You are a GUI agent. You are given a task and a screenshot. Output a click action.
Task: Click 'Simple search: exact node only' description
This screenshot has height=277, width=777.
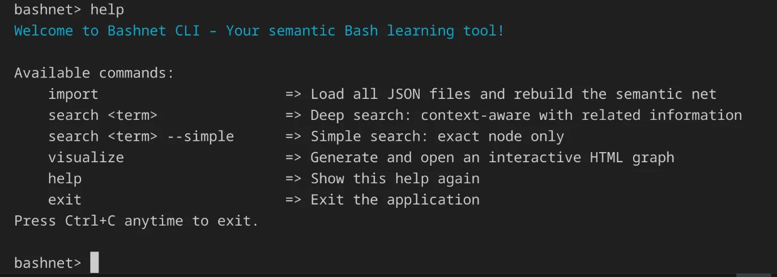click(x=437, y=136)
